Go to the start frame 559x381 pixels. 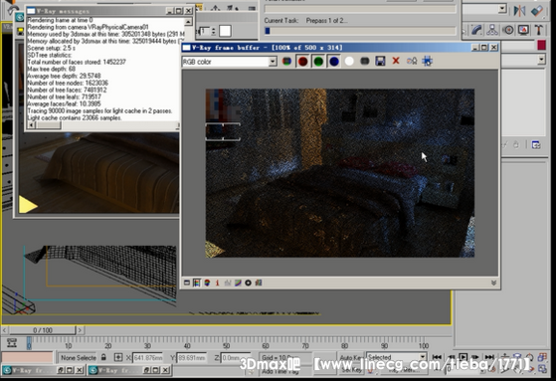[x=437, y=357]
